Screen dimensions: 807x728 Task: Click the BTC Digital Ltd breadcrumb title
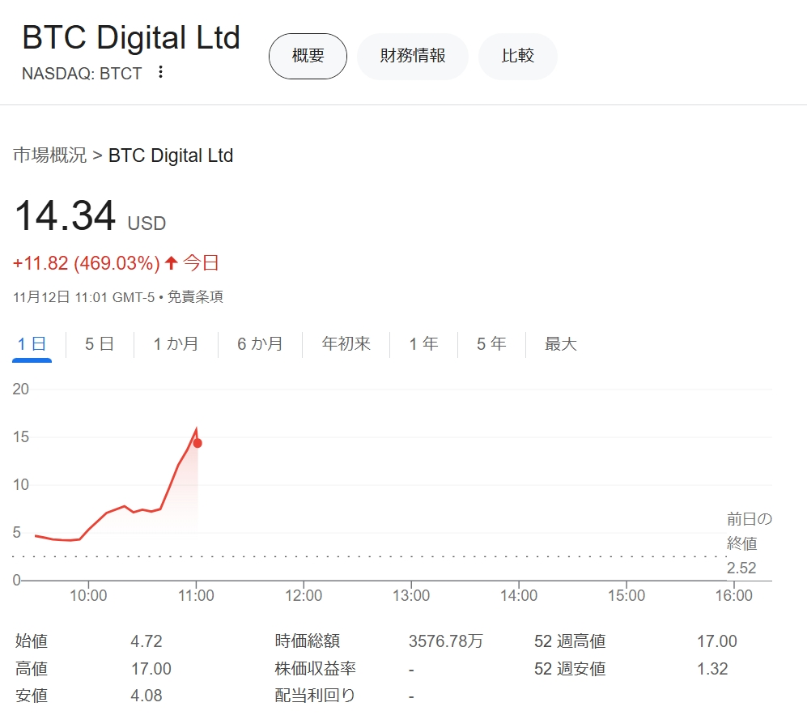(x=171, y=155)
